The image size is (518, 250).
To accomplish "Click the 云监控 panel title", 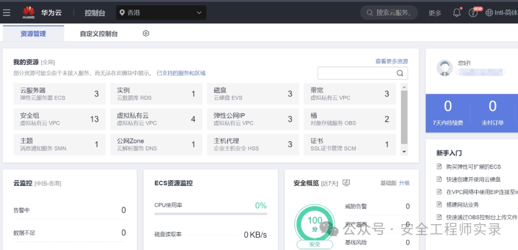I will click(x=23, y=183).
